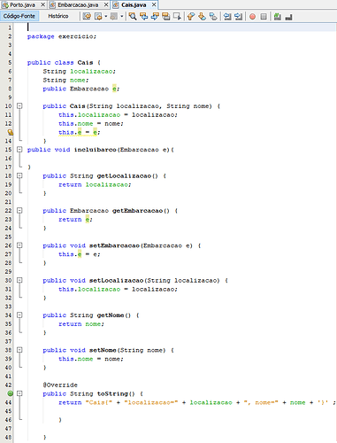Jump to Next Bookmark icon
This screenshot has width=337, height=443.
click(202, 16)
